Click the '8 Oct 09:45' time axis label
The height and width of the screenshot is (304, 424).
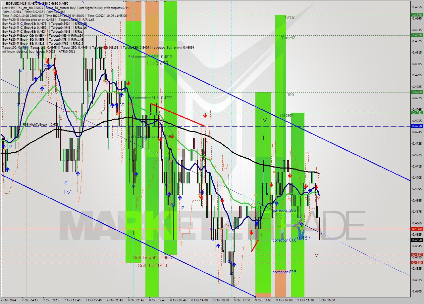click(178, 300)
